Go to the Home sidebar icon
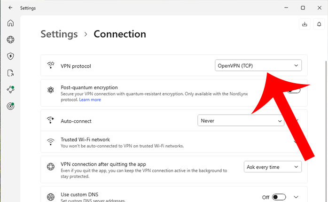328x202 pixels. point(10,23)
